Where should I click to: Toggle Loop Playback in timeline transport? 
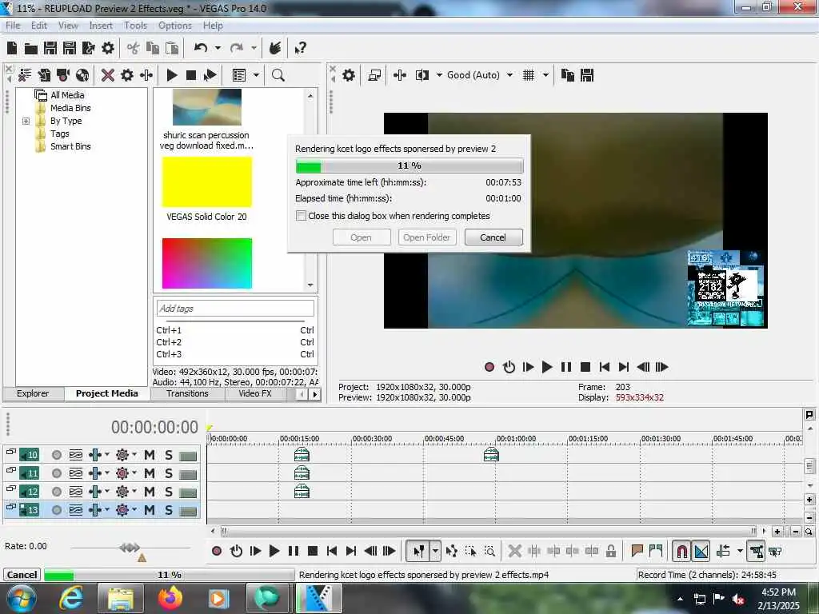[236, 551]
